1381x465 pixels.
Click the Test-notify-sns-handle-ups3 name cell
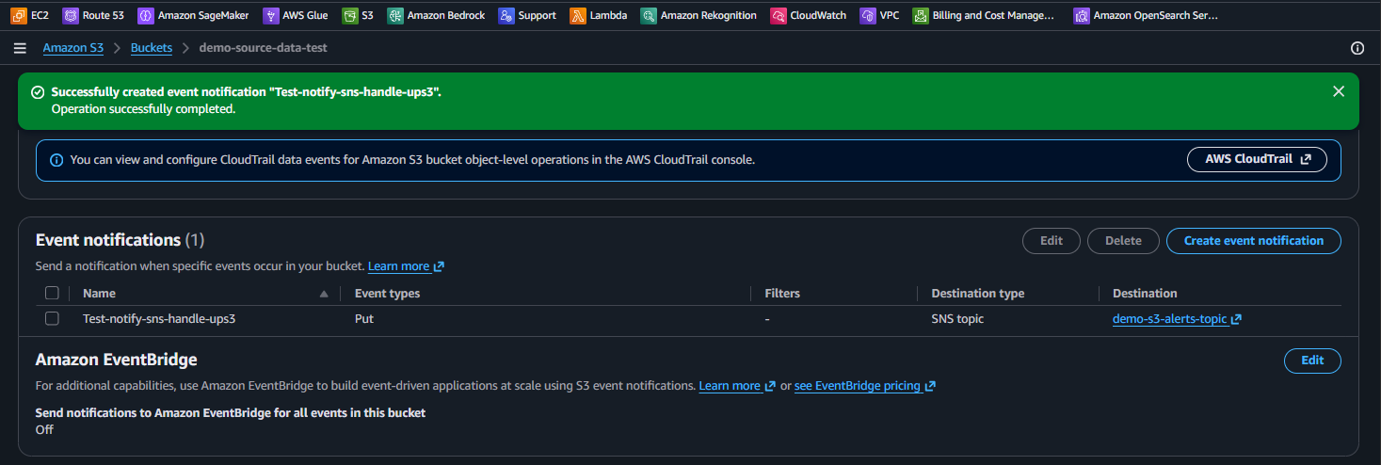[x=159, y=319]
